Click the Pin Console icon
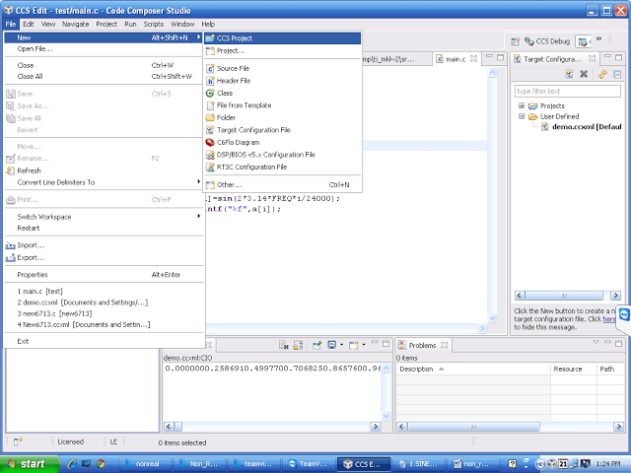631x473 pixels. [x=317, y=345]
